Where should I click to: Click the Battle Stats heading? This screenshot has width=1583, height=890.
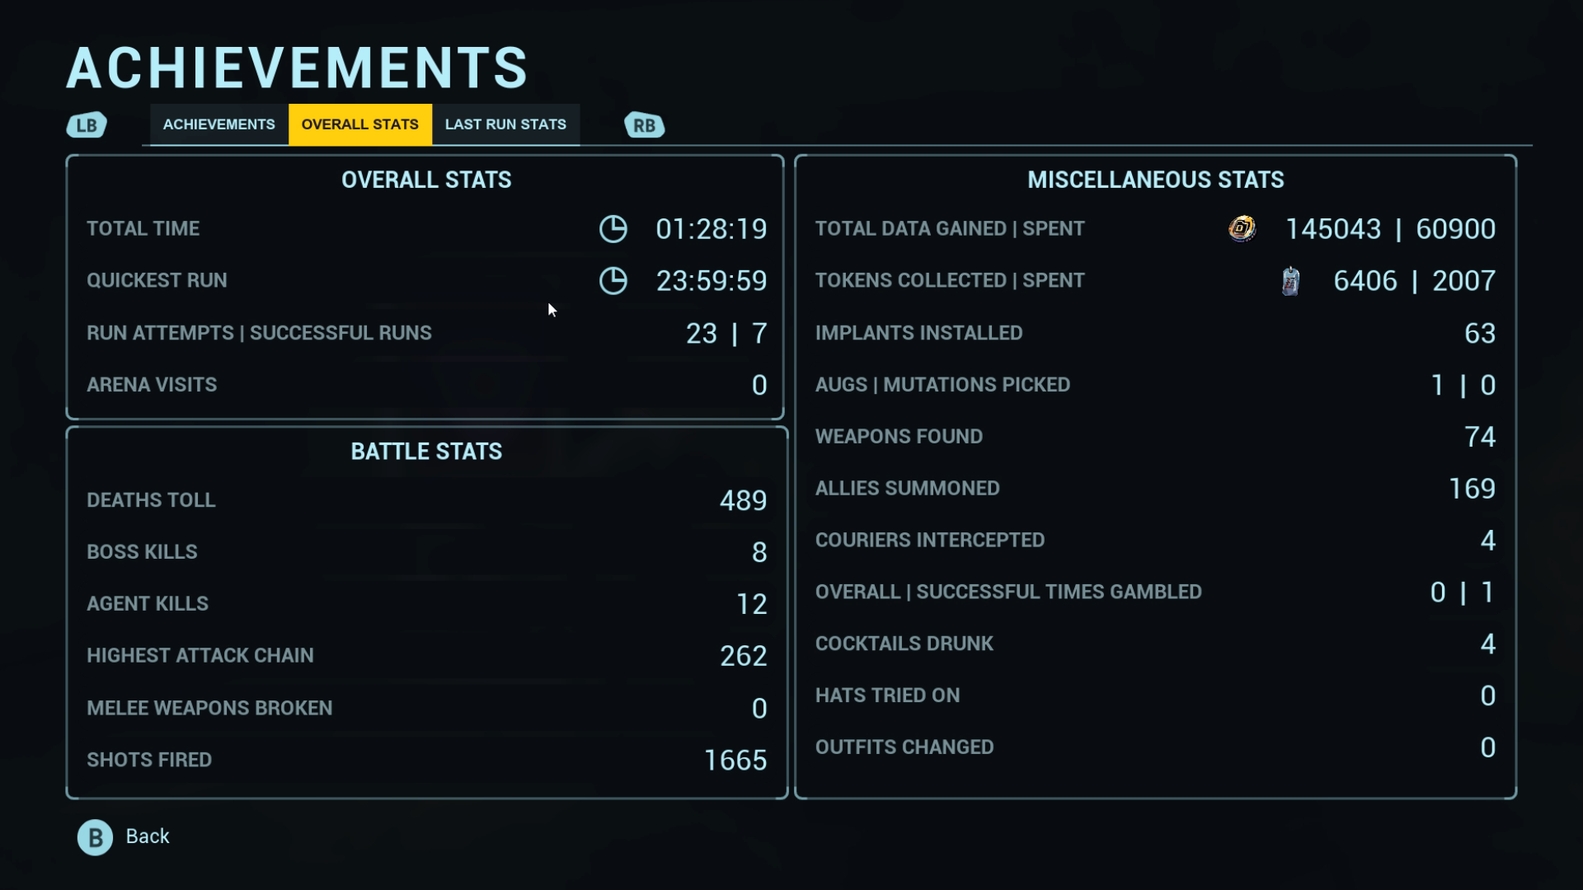coord(426,452)
